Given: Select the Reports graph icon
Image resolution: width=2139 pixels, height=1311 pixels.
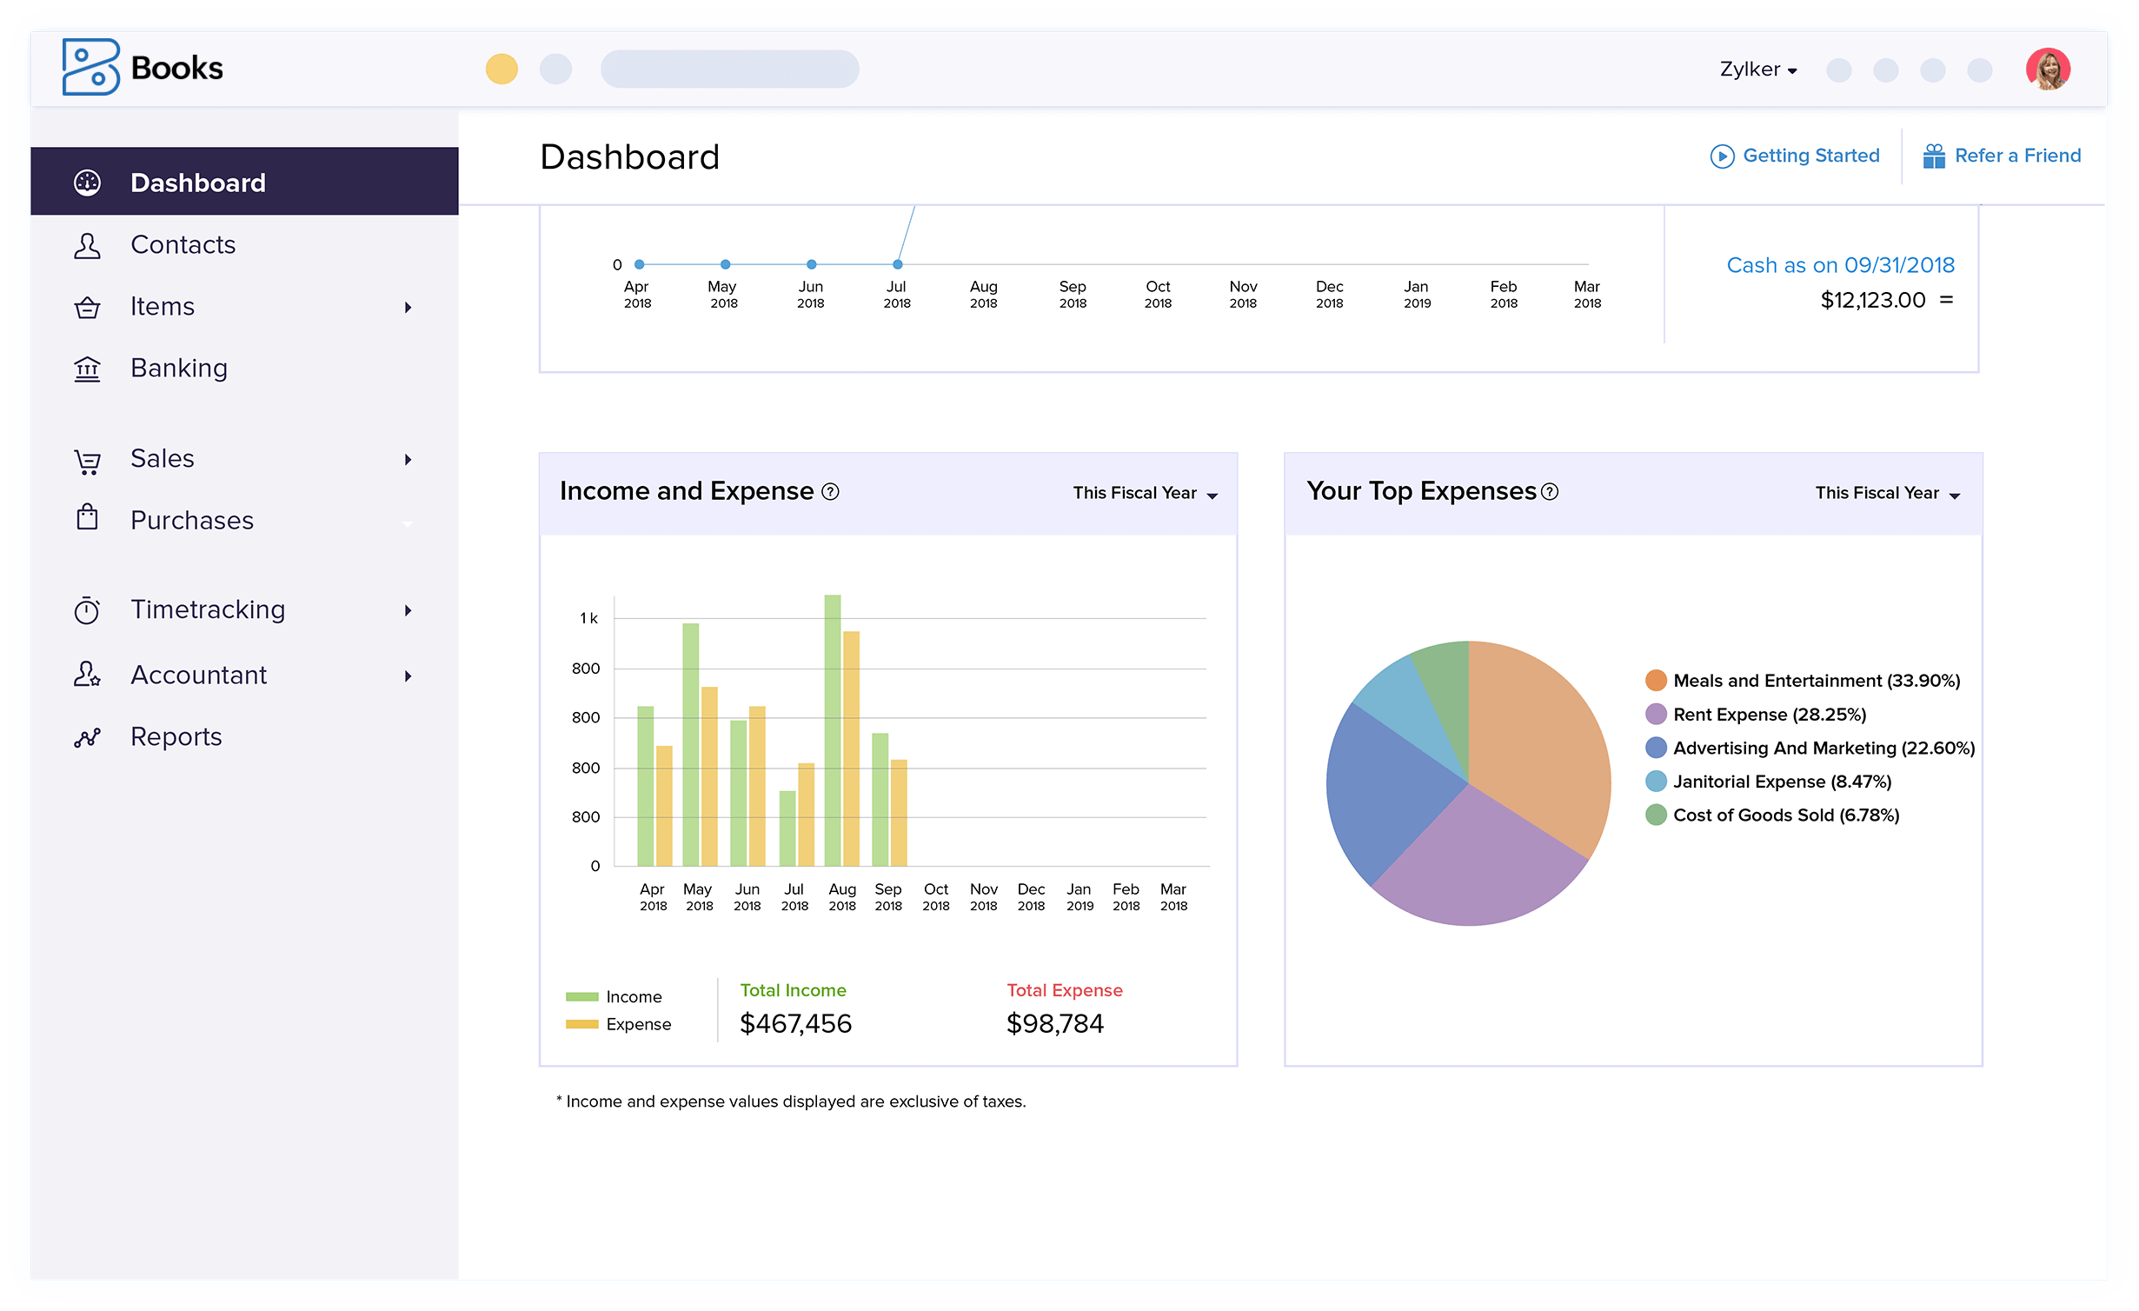Looking at the screenshot, I should click(x=87, y=737).
